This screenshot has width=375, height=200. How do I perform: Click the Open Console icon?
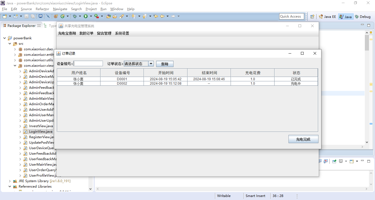click(x=352, y=161)
